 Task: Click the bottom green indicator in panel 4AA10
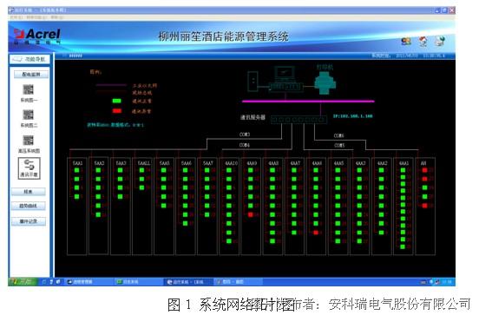[x=229, y=241]
